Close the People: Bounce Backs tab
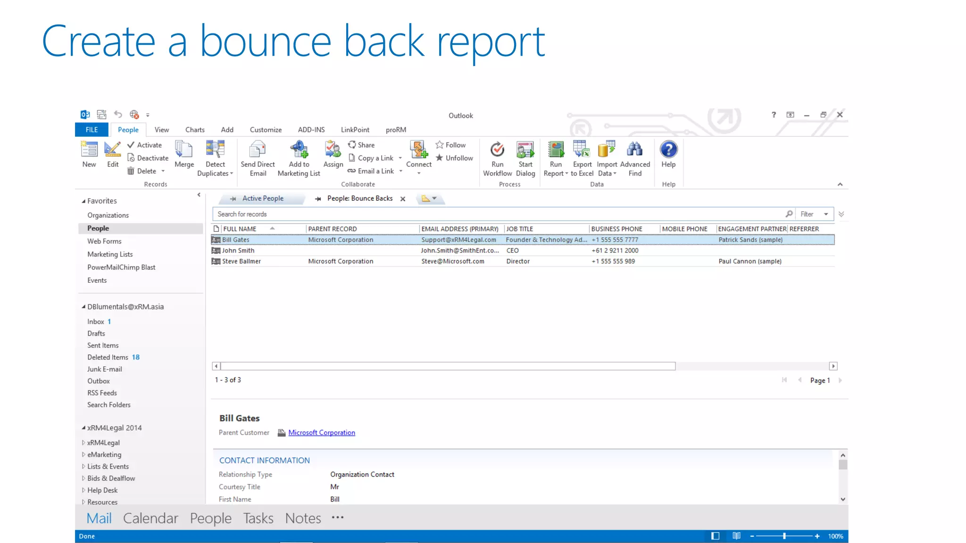The width and height of the screenshot is (966, 543). pos(403,199)
